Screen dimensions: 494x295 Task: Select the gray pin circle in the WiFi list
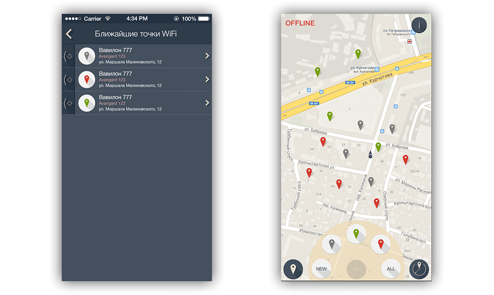tap(86, 56)
